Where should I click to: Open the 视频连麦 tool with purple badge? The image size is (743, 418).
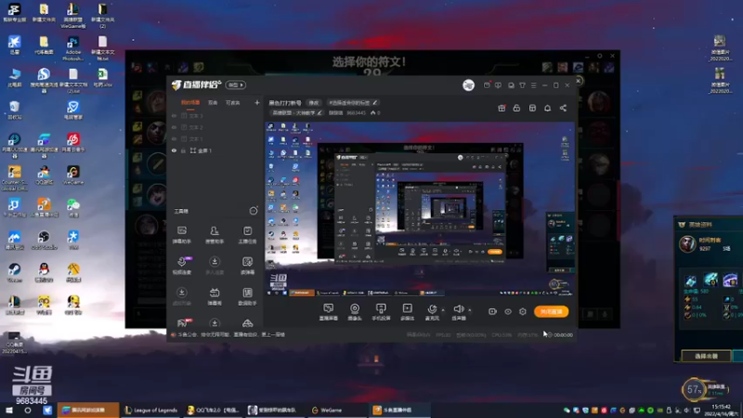point(182,266)
